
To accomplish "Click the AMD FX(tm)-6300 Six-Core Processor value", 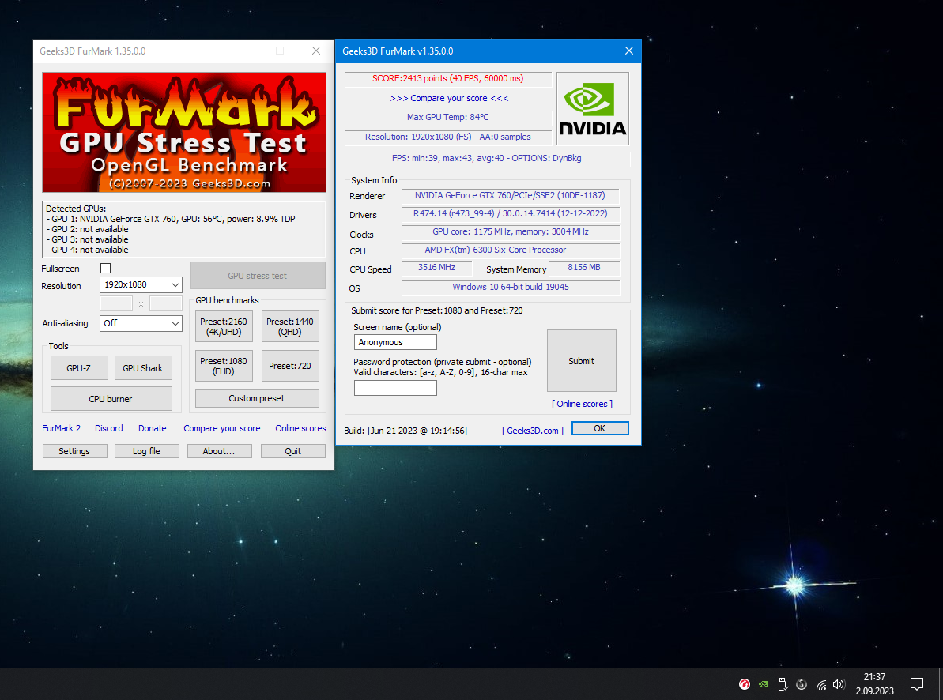I will coord(510,250).
